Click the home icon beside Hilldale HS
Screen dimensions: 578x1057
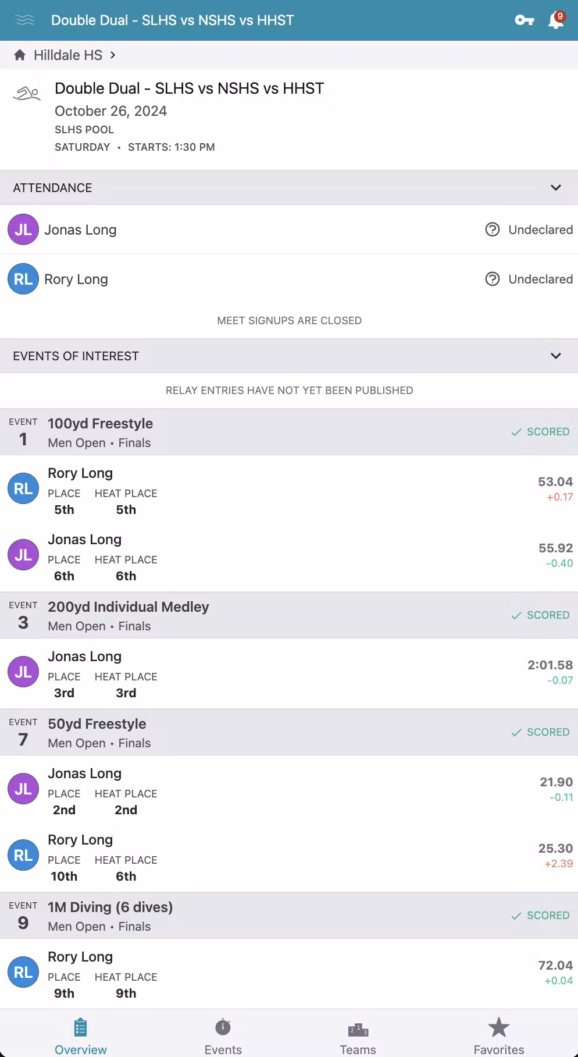tap(20, 55)
